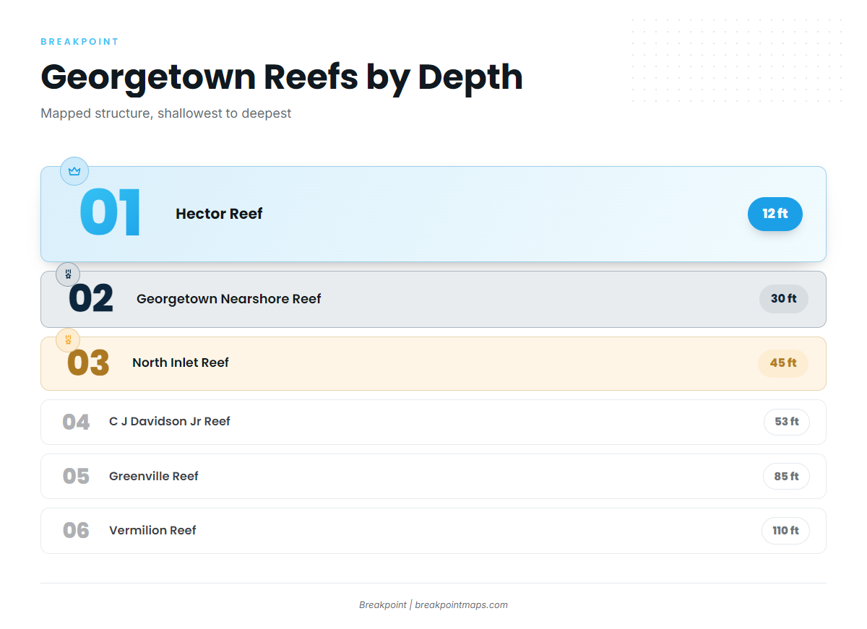This screenshot has height=629, width=867.
Task: Click the large 01 rank number
Action: click(110, 213)
